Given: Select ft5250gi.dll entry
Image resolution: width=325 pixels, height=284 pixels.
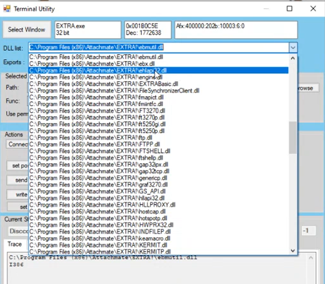Looking at the screenshot, I should [x=158, y=124].
